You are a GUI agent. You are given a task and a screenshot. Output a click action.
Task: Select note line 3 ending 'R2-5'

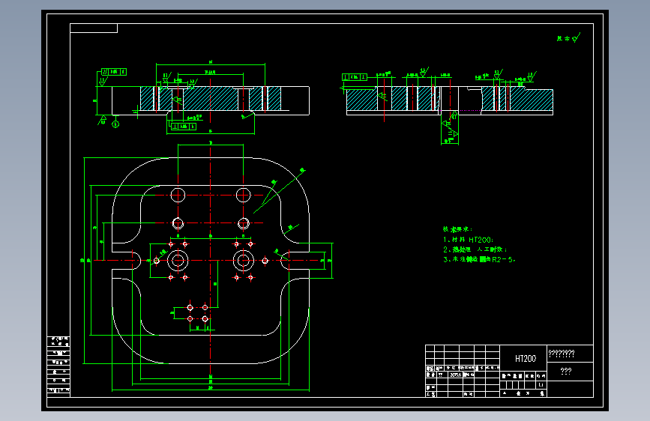click(x=479, y=259)
